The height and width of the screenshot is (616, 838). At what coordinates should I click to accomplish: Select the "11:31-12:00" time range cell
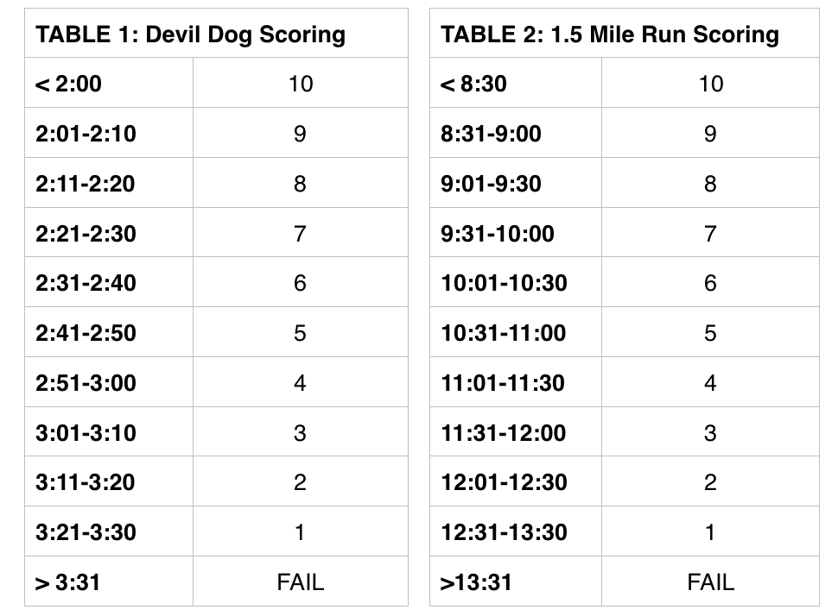point(503,432)
